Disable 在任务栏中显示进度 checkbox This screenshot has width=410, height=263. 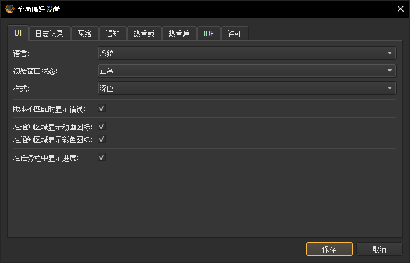click(x=102, y=157)
